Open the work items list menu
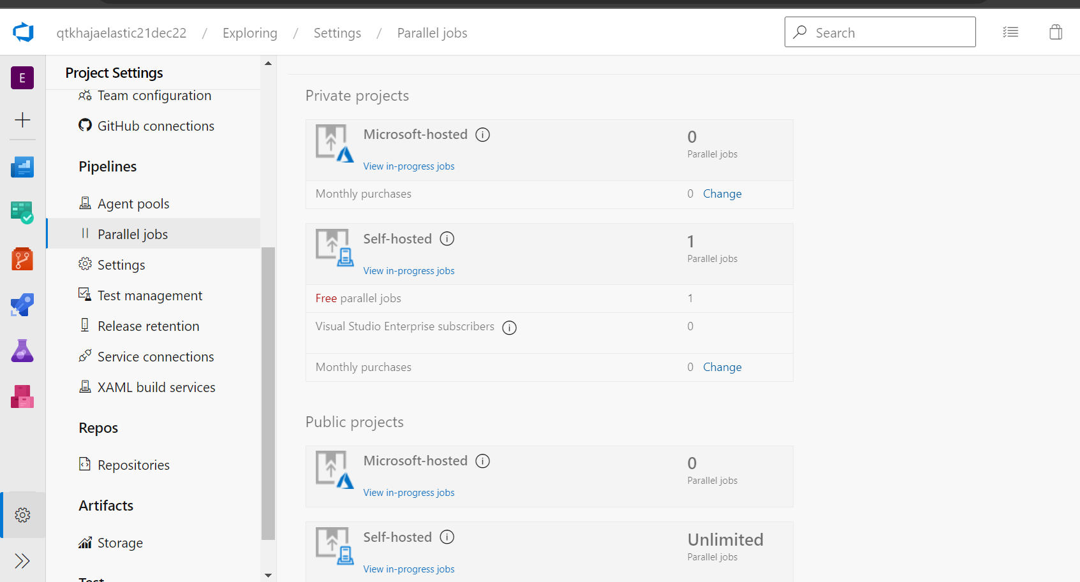 tap(1010, 33)
